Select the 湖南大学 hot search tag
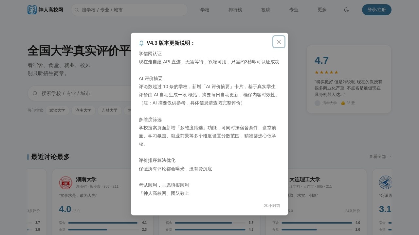Image resolution: width=419 pixels, height=235 pixels. coord(83,110)
